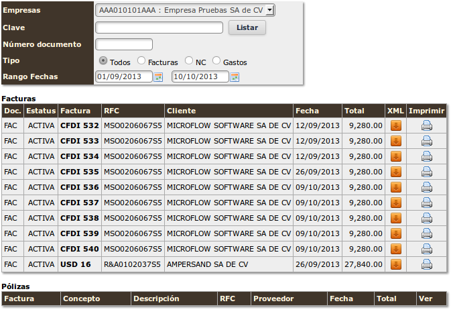Open calendar for start date 01/09/2013
Image resolution: width=451 pixels, height=324 pixels.
coord(158,77)
